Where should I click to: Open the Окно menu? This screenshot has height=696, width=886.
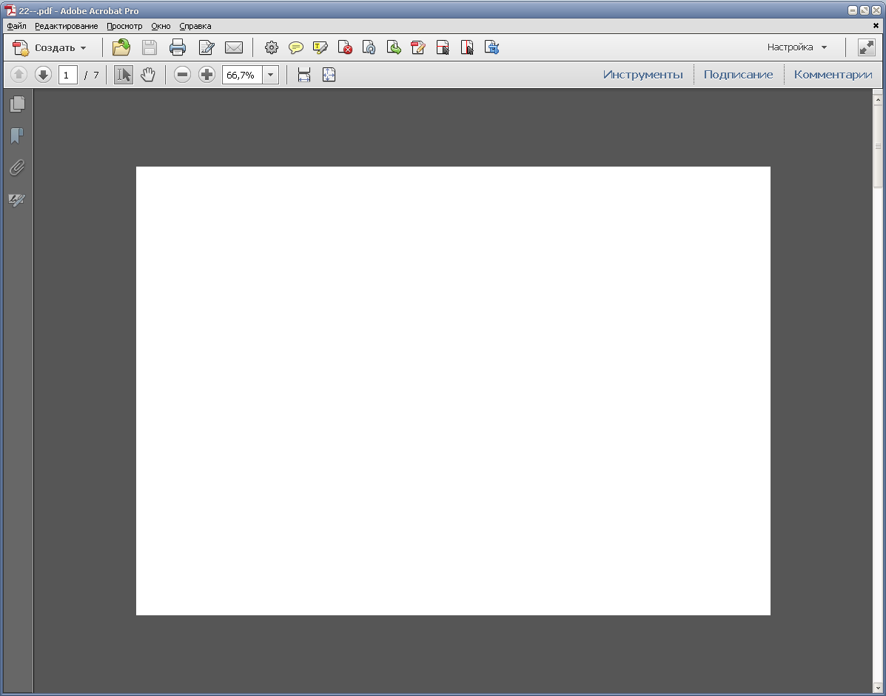[161, 26]
